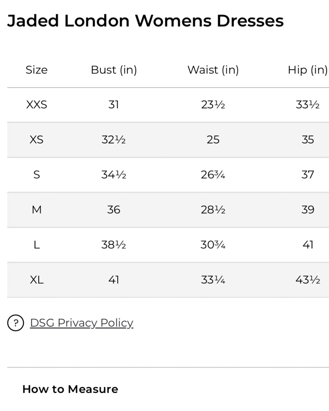The image size is (329, 411).
Task: Expand the How to Measure section
Action: pos(70,389)
